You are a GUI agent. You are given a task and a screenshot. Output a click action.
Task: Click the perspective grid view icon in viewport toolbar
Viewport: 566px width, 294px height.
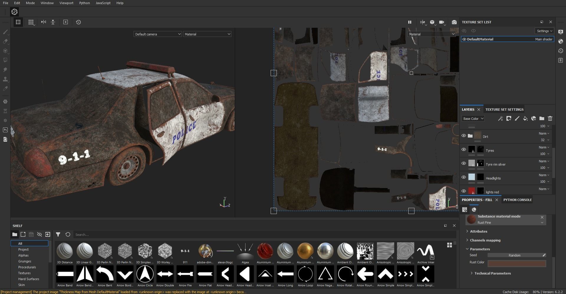[x=31, y=22]
